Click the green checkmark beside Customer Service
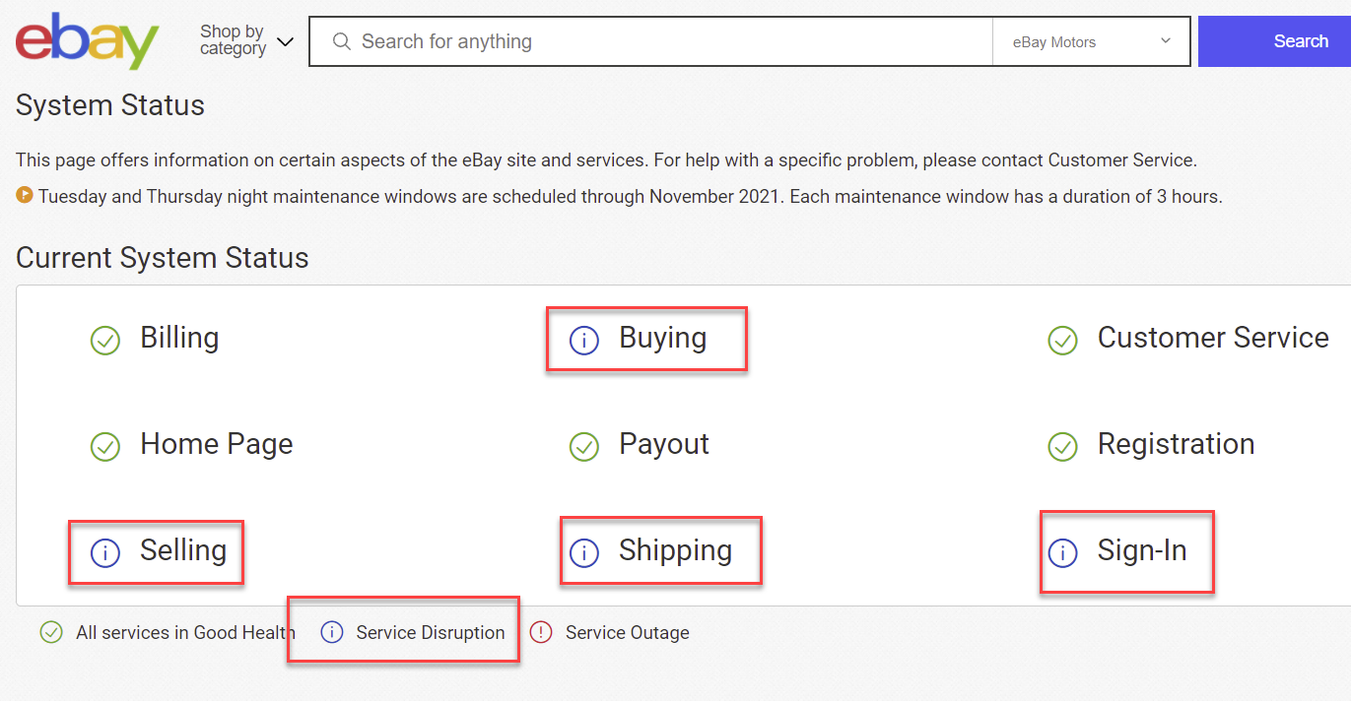This screenshot has width=1351, height=701. point(1062,341)
